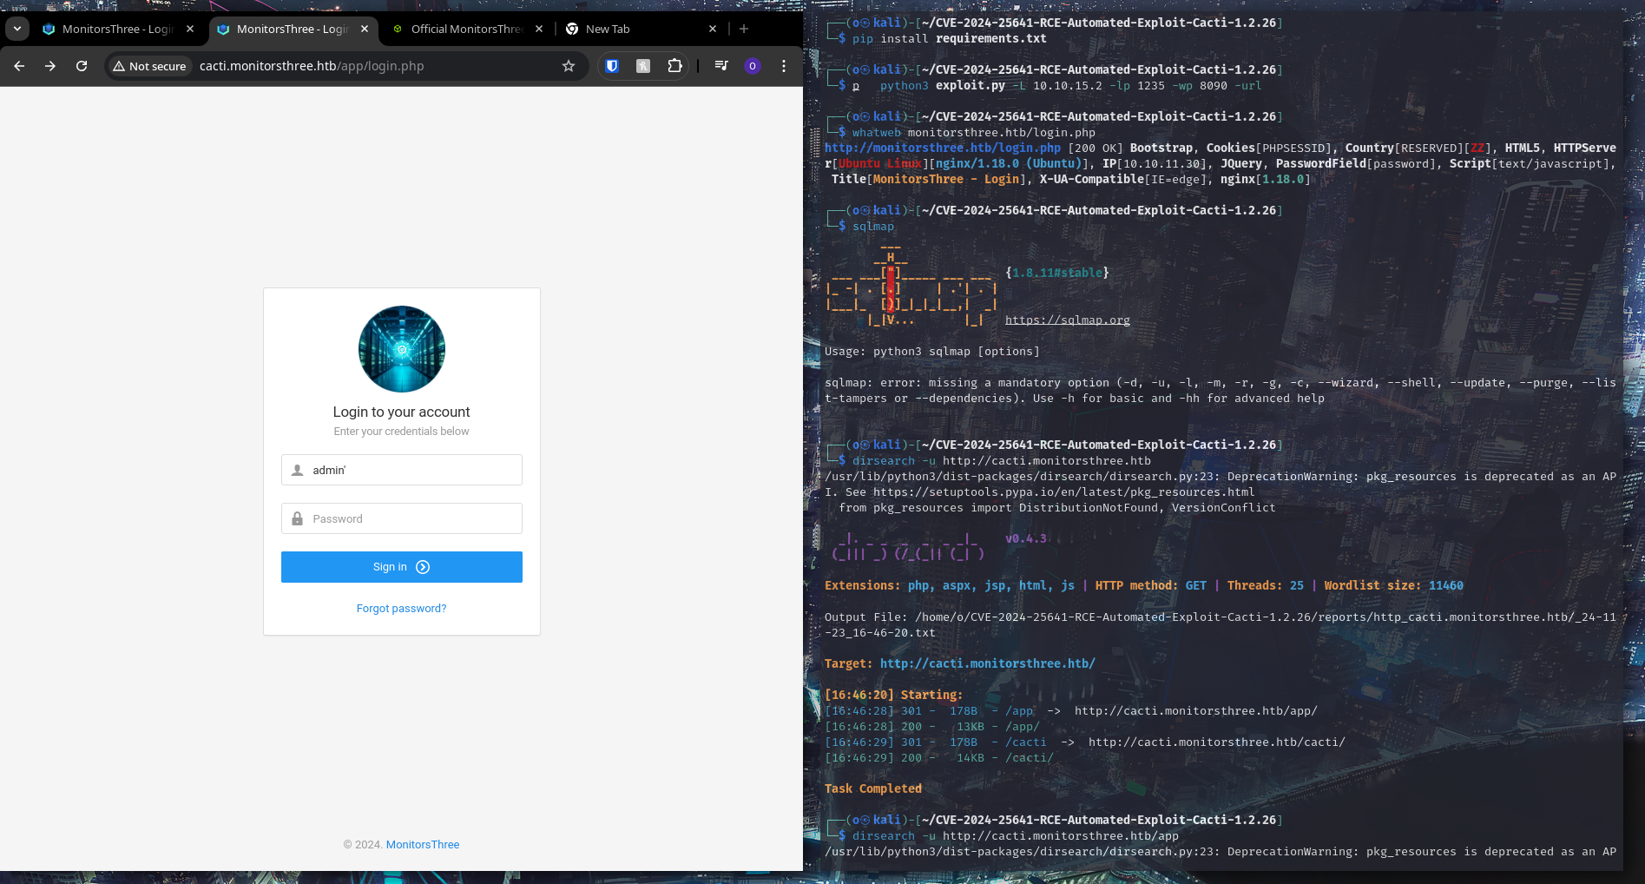Click the python3 exploit.py command line
This screenshot has width=1645, height=884.
[x=1070, y=86]
